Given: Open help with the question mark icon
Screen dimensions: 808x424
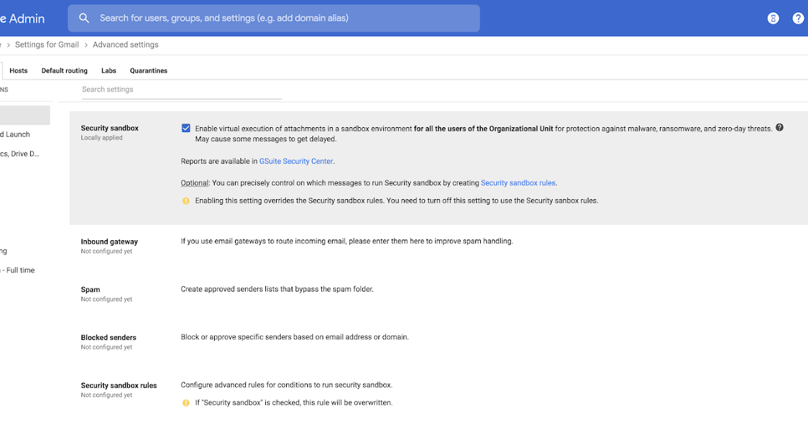Looking at the screenshot, I should pyautogui.click(x=799, y=18).
